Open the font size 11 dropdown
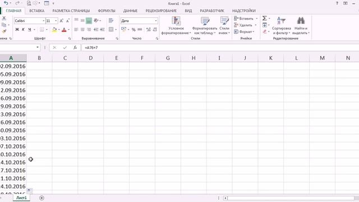This screenshot has width=359, height=202. [x=56, y=21]
